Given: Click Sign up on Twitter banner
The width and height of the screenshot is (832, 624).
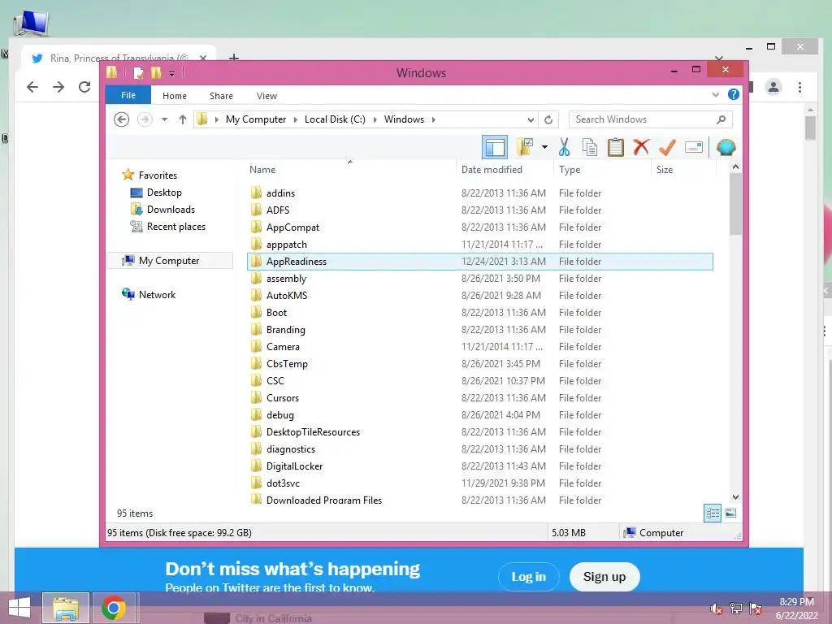Looking at the screenshot, I should pyautogui.click(x=604, y=577).
